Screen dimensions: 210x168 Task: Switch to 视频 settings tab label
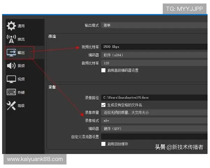21,79
